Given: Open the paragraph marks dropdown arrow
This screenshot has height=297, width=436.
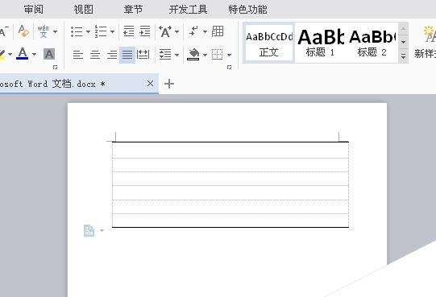Looking at the screenshot, I should [x=205, y=31].
